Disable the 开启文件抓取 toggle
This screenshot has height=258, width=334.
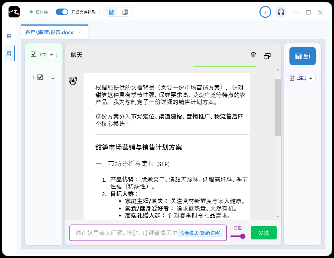click(x=62, y=11)
